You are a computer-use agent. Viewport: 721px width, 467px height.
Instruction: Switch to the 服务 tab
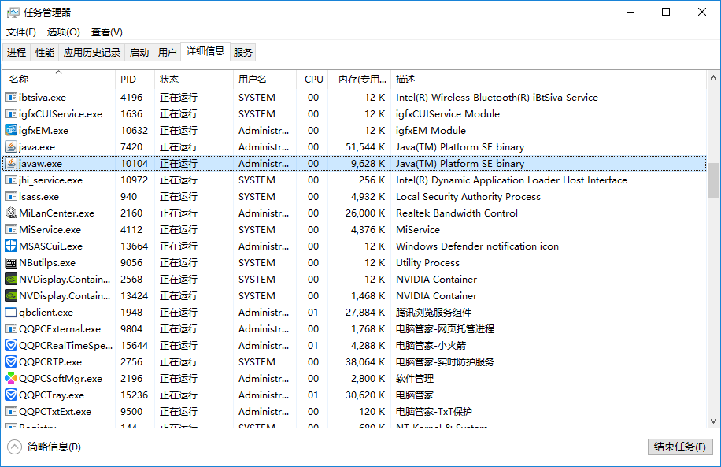(242, 51)
